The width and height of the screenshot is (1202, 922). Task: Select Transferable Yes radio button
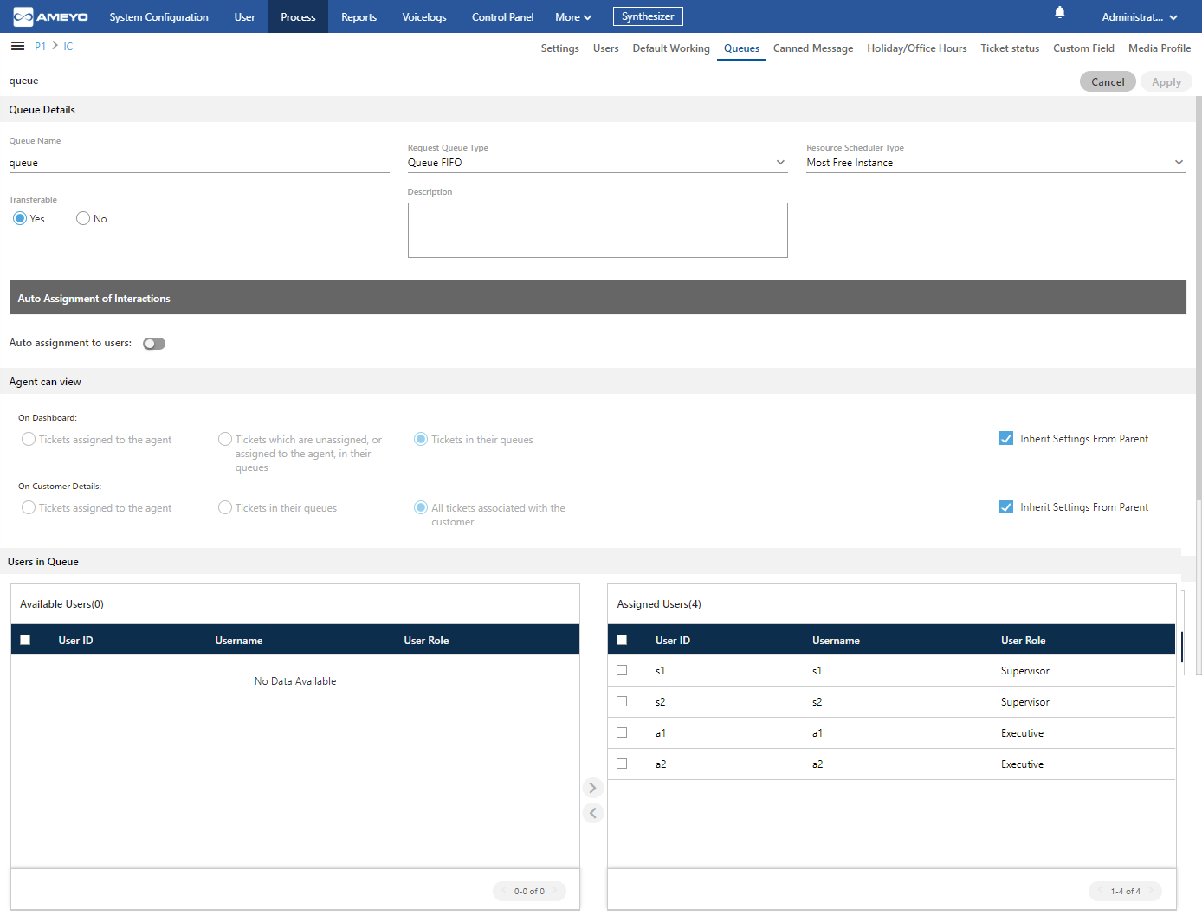pos(20,218)
